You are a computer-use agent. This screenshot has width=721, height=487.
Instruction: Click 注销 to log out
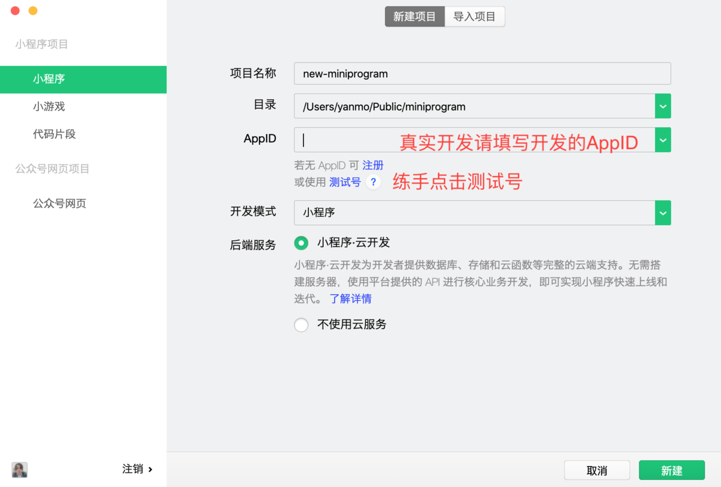pyautogui.click(x=132, y=469)
